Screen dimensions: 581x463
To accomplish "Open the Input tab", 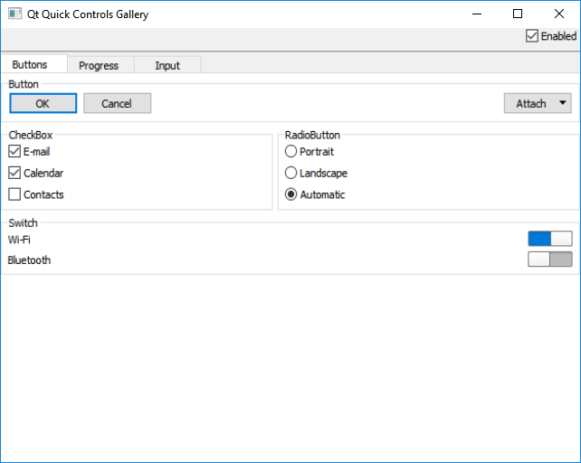I will [167, 65].
